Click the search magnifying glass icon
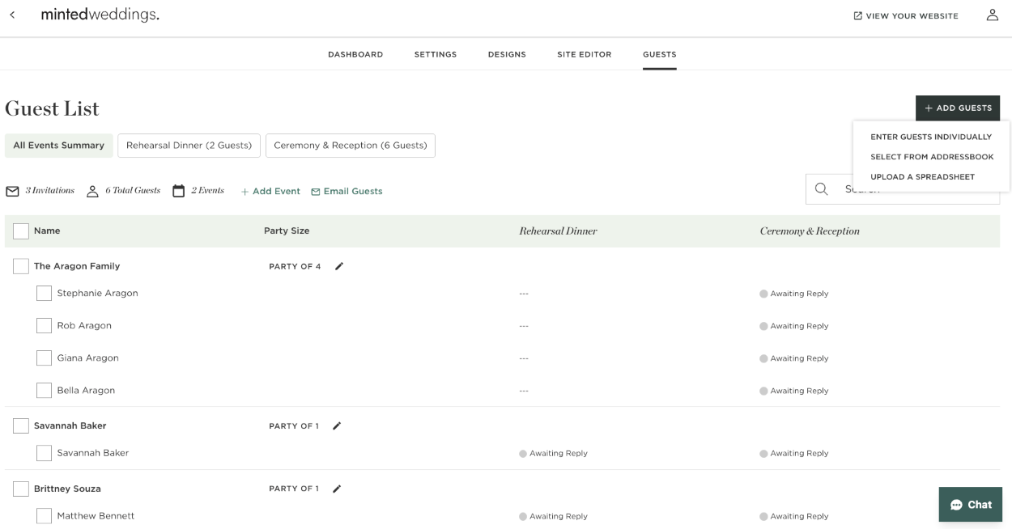Image resolution: width=1012 pixels, height=529 pixels. point(821,189)
